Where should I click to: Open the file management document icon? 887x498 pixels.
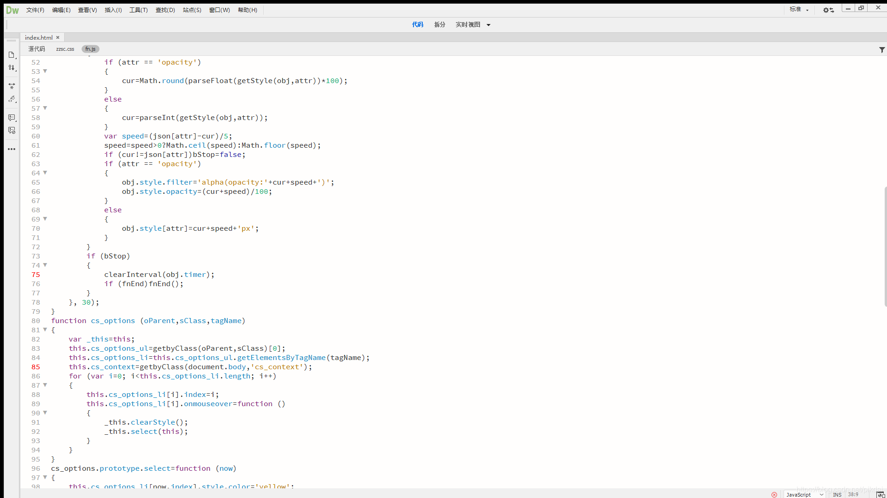pos(12,55)
